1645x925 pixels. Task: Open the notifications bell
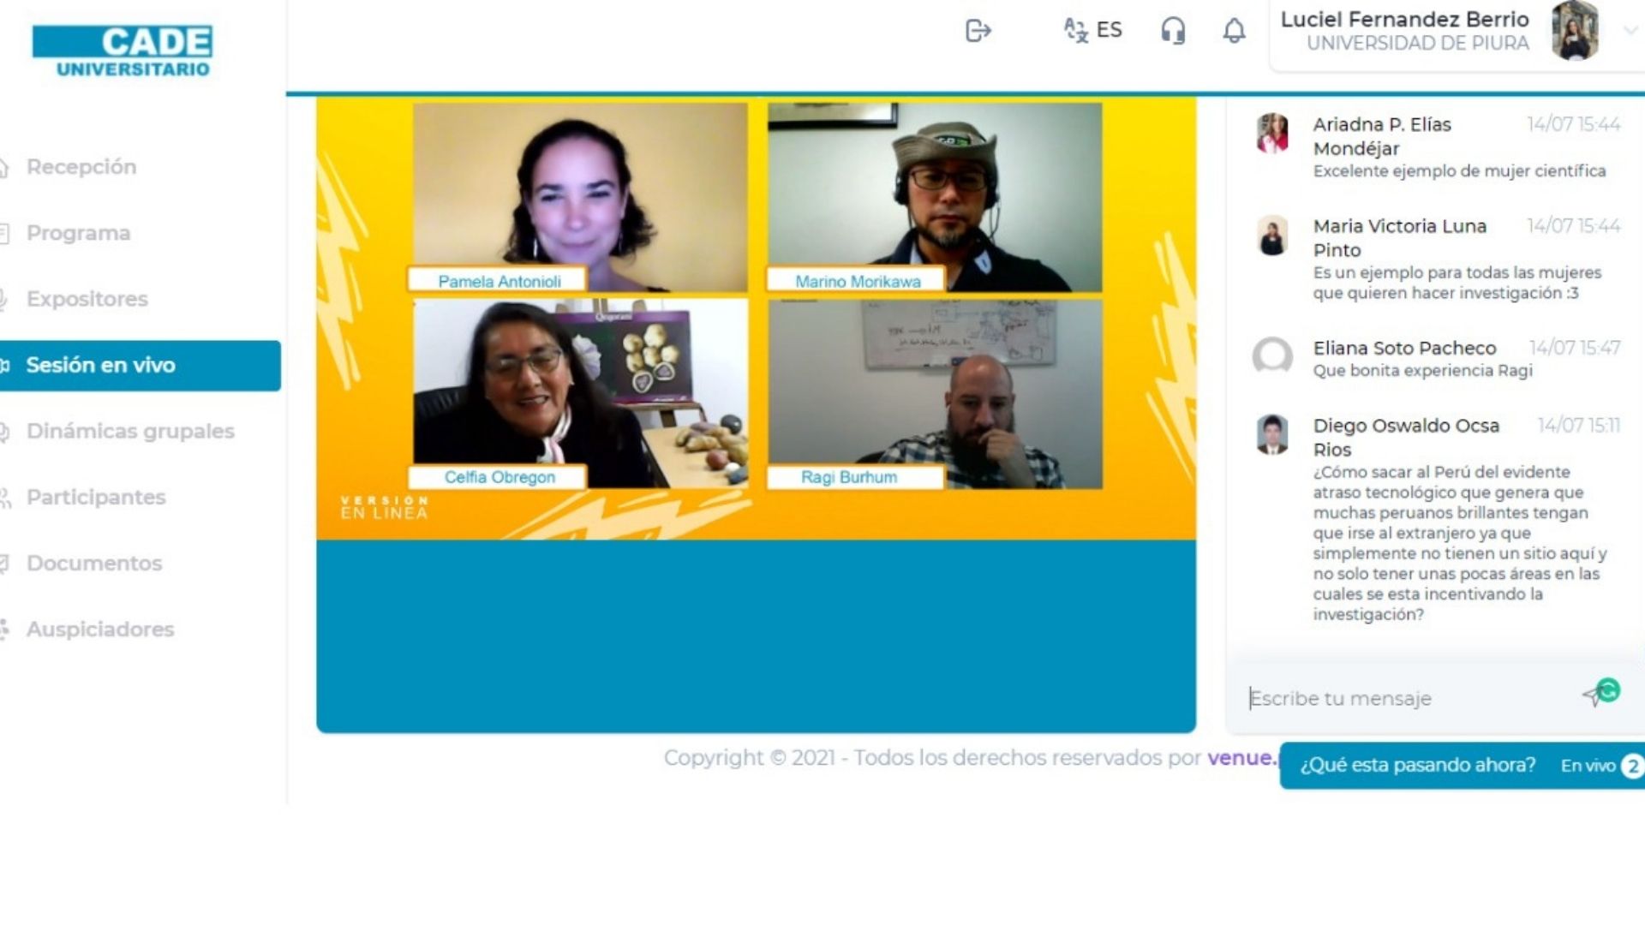point(1234,31)
